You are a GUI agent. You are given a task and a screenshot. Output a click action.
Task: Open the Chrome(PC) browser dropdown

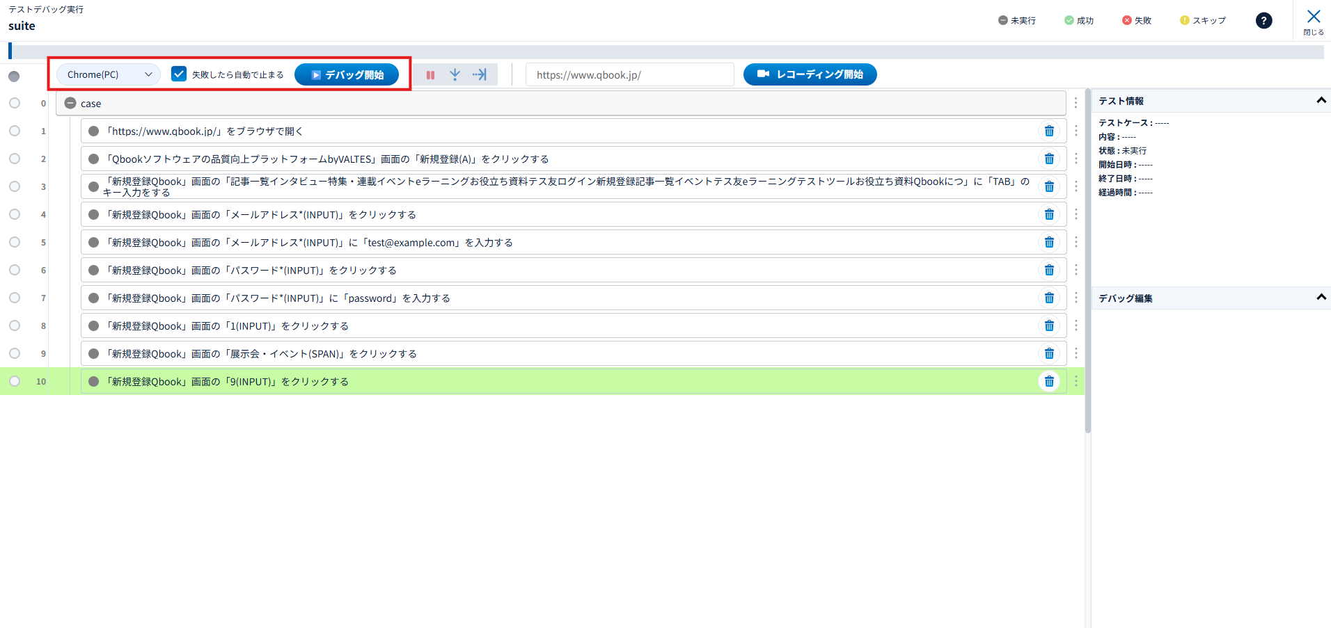108,74
